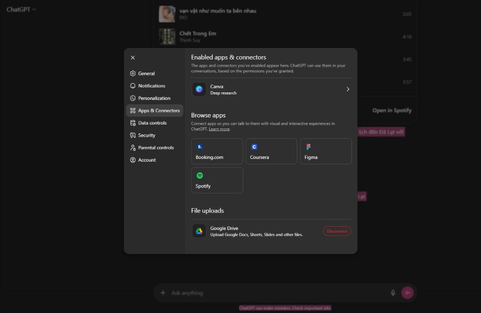Open Notifications settings
Viewport: 481px width, 313px height.
click(154, 86)
